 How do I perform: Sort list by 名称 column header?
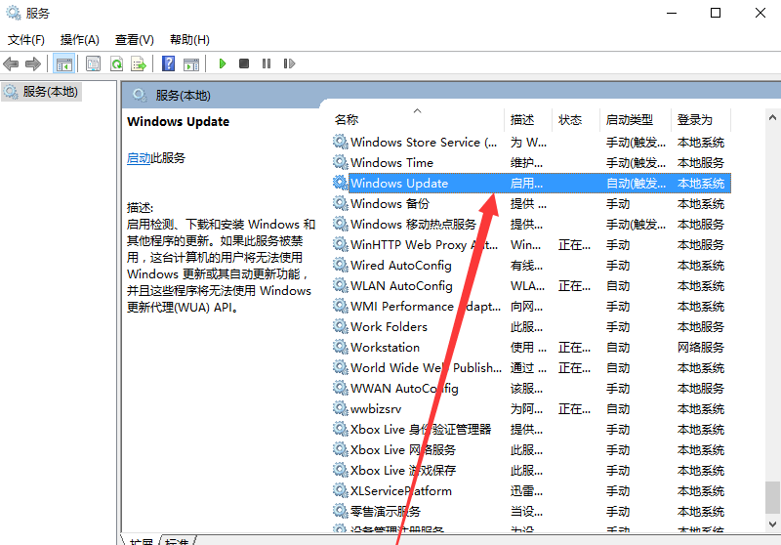(347, 120)
